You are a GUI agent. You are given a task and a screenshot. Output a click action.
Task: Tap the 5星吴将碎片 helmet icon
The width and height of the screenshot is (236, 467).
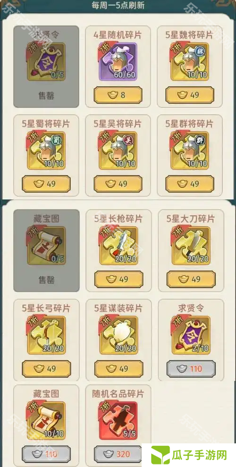coord(118,151)
